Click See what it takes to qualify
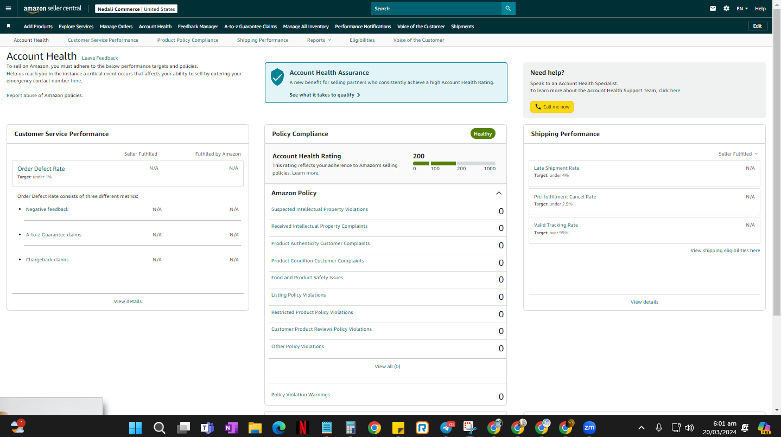Image resolution: width=781 pixels, height=437 pixels. coord(325,95)
